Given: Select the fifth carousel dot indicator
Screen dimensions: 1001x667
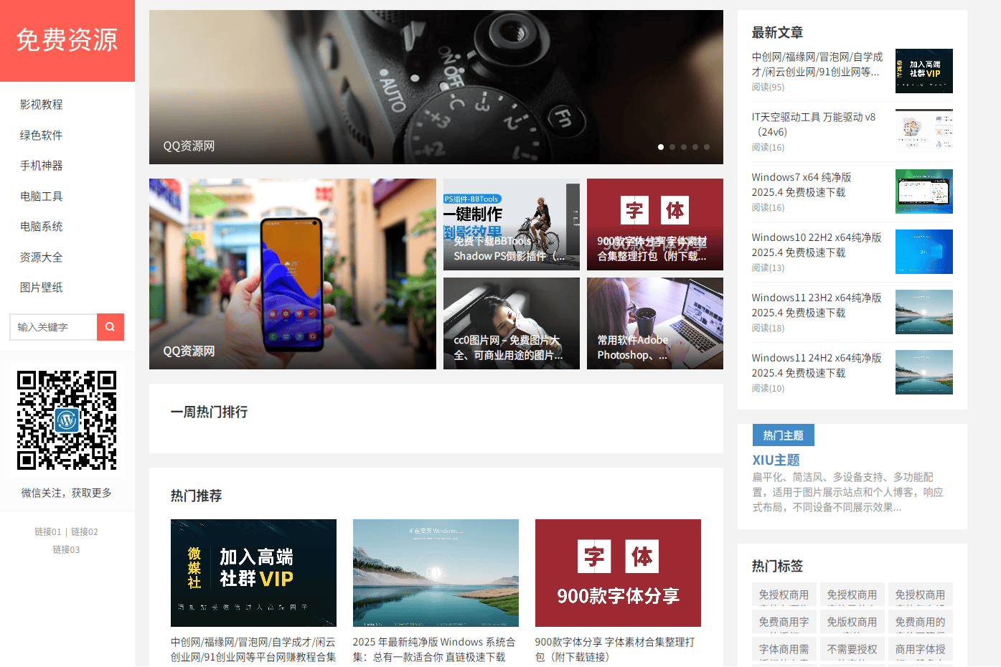Looking at the screenshot, I should pyautogui.click(x=707, y=147).
